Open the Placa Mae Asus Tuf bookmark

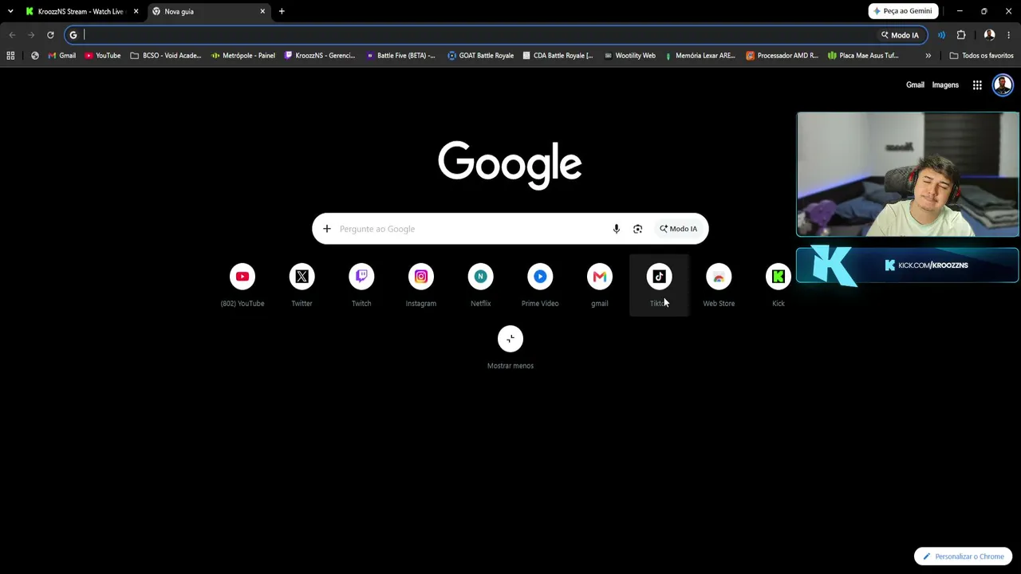pos(864,56)
